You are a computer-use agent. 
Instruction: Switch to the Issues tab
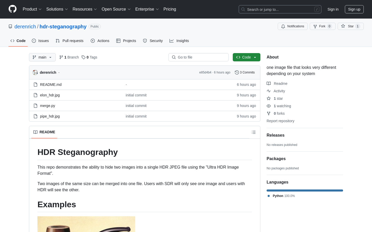40,41
